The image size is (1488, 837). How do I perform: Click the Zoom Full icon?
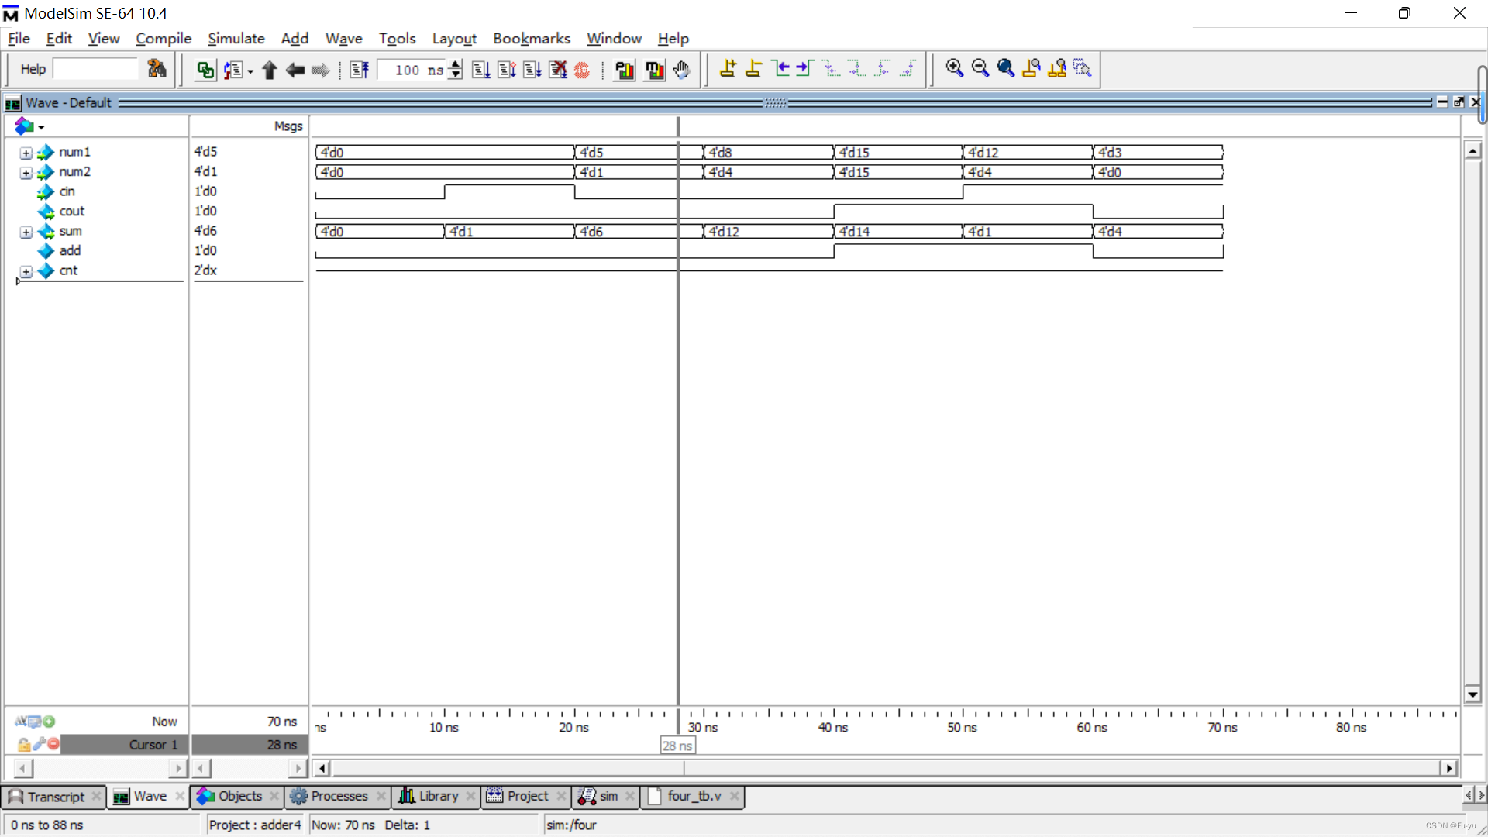[x=1005, y=69]
